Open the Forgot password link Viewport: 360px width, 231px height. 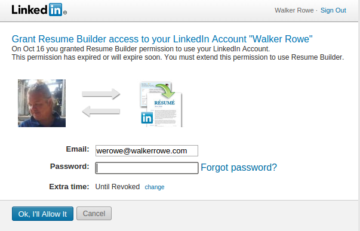[239, 167]
